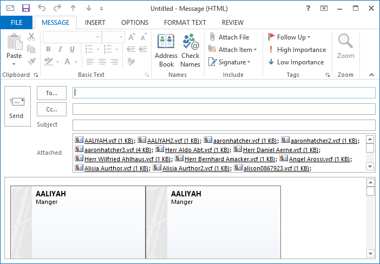Open highlight color dropdown arrow

58,62
